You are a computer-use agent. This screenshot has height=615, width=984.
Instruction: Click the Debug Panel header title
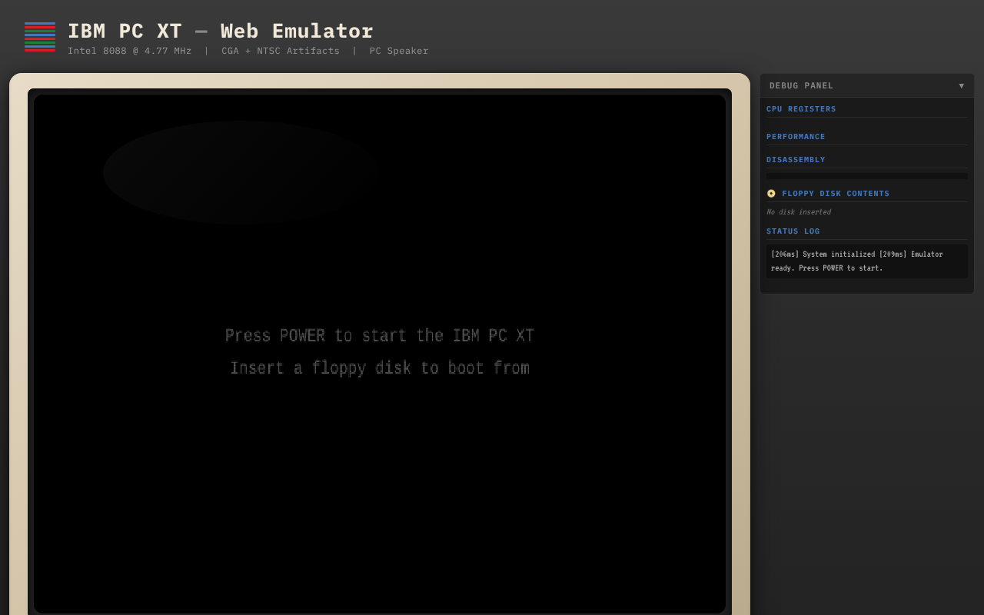point(801,85)
